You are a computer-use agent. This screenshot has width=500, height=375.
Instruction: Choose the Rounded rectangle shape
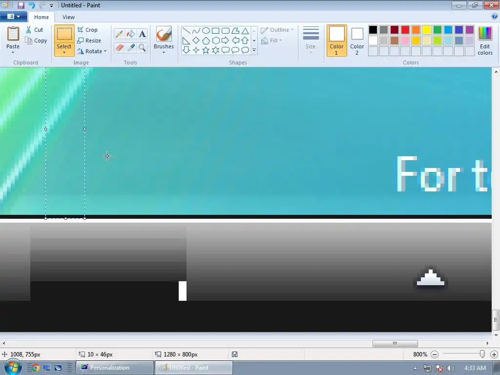click(x=226, y=31)
